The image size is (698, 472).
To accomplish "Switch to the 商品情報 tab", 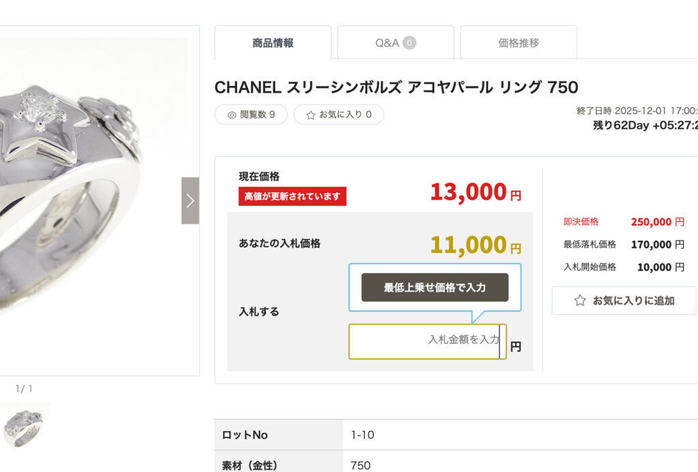I will pyautogui.click(x=273, y=43).
